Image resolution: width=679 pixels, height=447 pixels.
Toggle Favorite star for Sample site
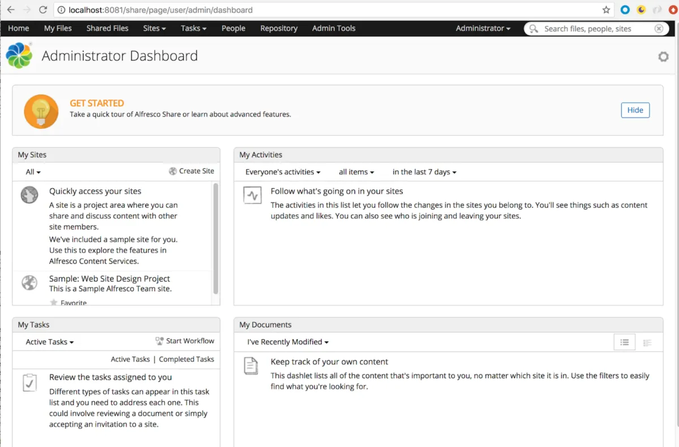pyautogui.click(x=54, y=303)
